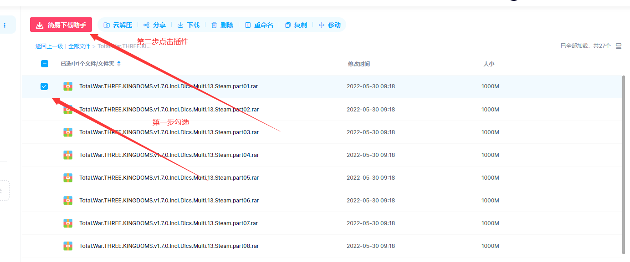The height and width of the screenshot is (262, 630).
Task: Click the rar icon of part05.rar
Action: pyautogui.click(x=68, y=177)
